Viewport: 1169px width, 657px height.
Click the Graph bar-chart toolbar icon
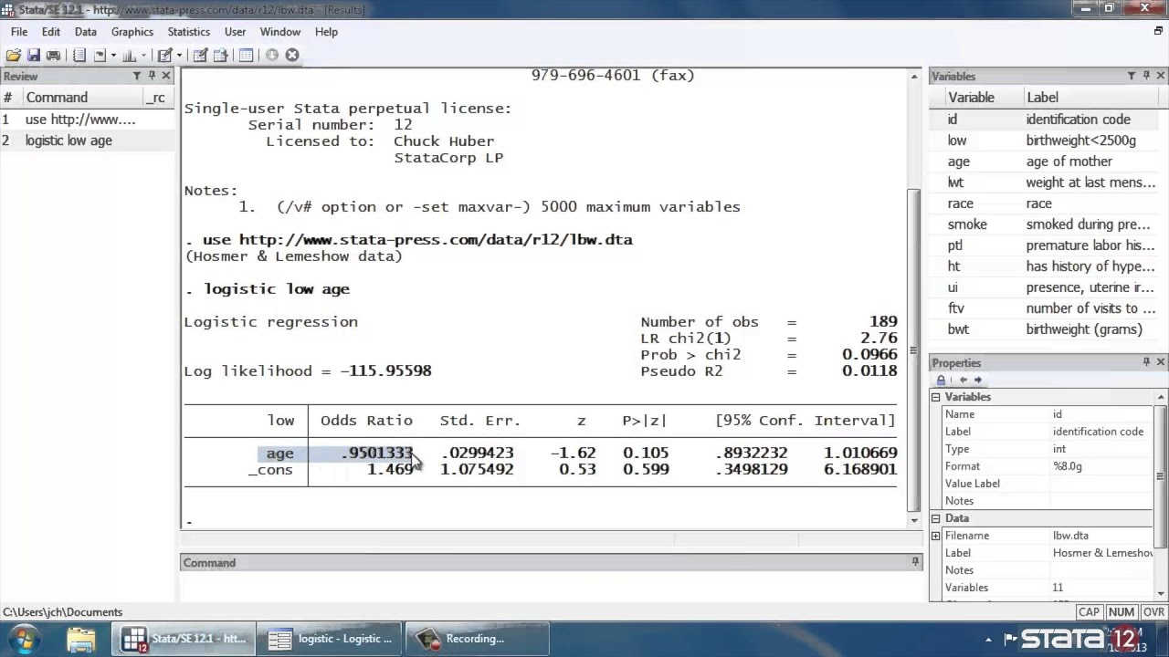(x=130, y=56)
